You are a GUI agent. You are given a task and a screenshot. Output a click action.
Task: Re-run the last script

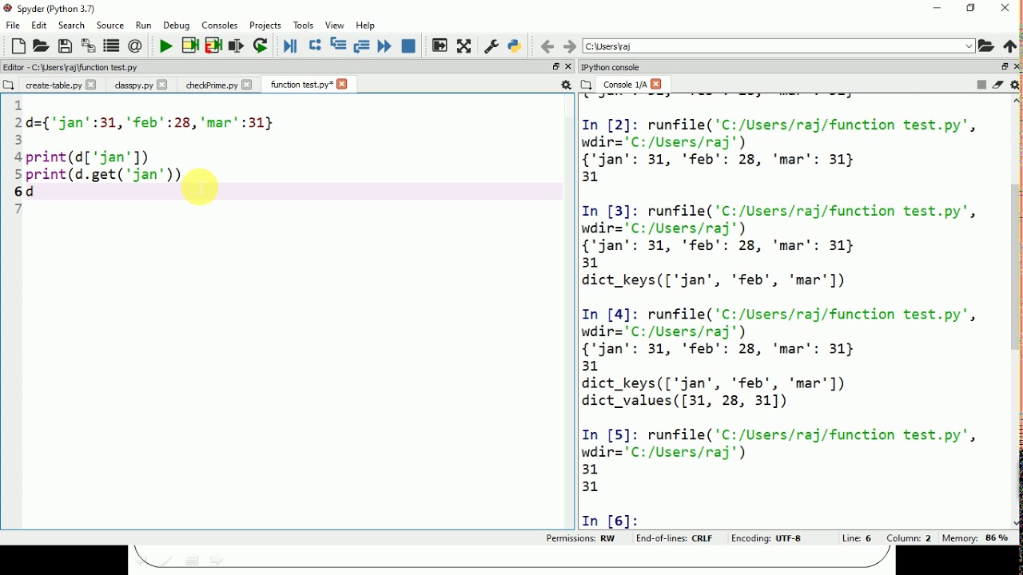click(261, 46)
